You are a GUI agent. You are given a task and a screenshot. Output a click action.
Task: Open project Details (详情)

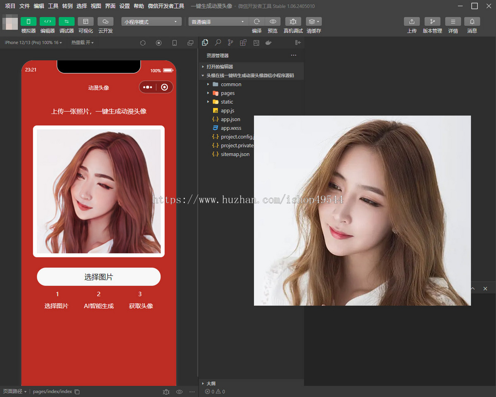453,22
